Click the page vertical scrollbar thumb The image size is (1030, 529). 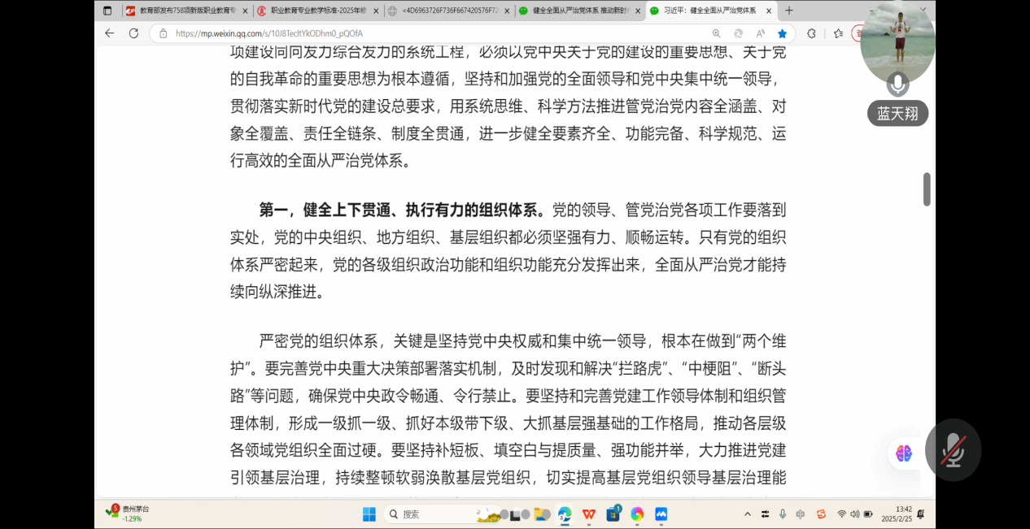pos(926,189)
